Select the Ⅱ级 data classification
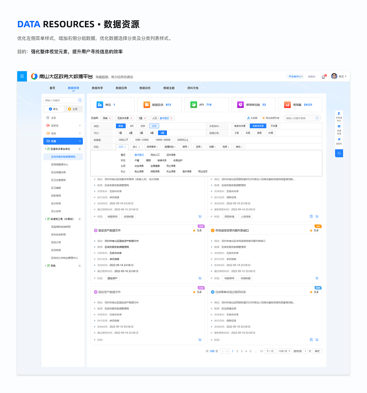Image resolution: width=367 pixels, height=393 pixels. point(248,133)
